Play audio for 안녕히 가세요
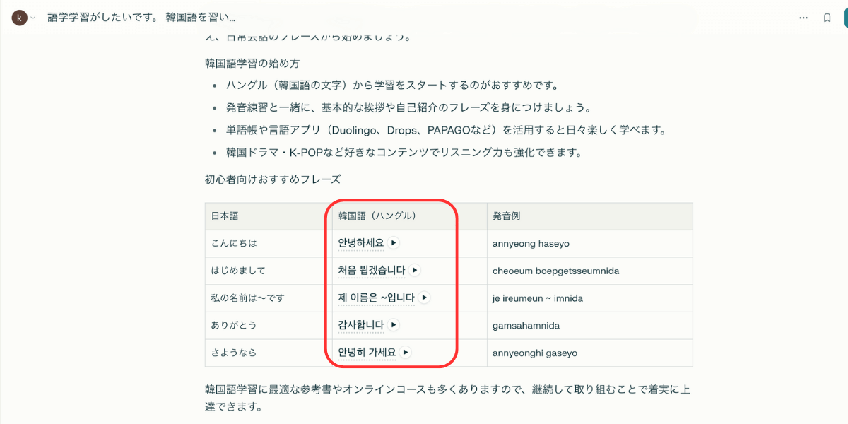This screenshot has width=848, height=424. tap(405, 352)
